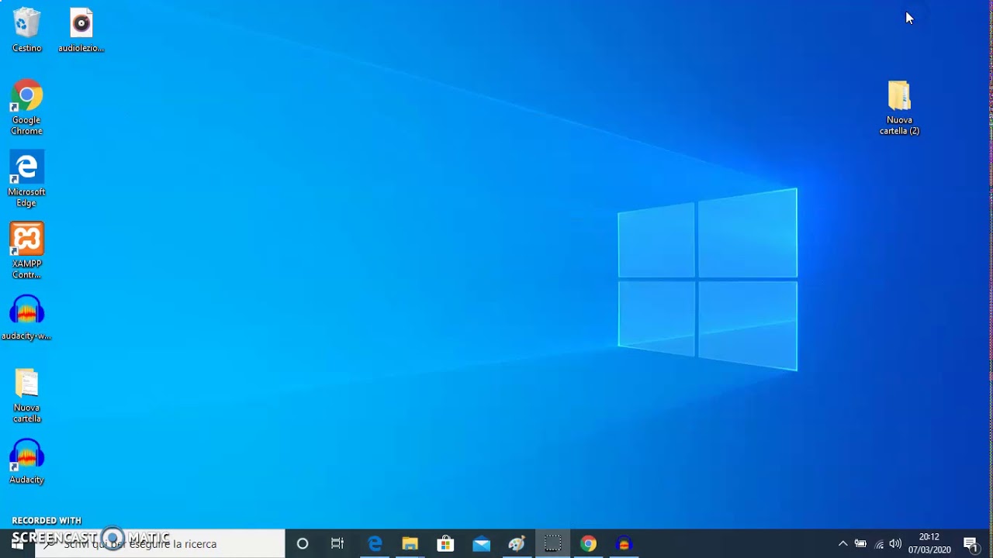Select the audacity-w installer icon
This screenshot has height=558, width=993.
click(26, 318)
